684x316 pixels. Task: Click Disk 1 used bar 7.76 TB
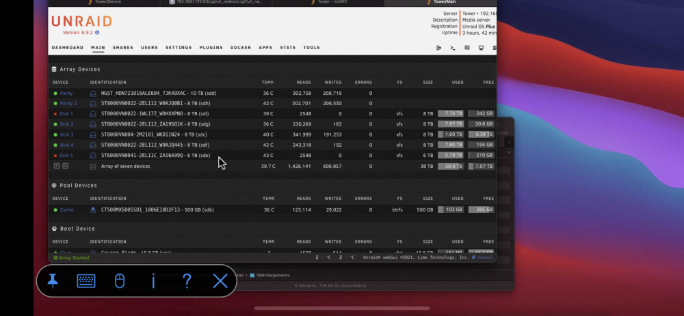pos(451,113)
